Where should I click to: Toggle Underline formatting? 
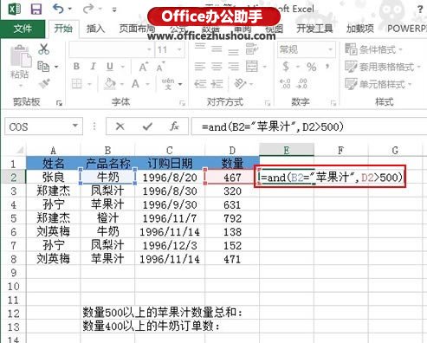pos(110,67)
